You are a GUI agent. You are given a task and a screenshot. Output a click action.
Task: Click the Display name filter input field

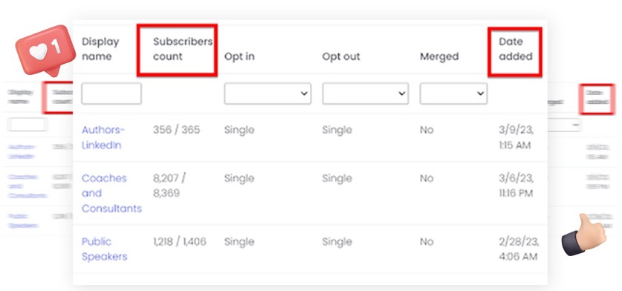pyautogui.click(x=111, y=94)
